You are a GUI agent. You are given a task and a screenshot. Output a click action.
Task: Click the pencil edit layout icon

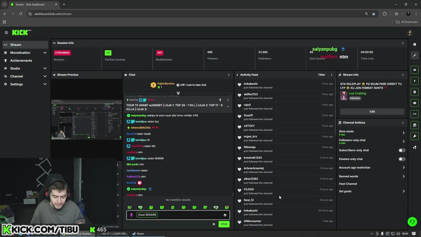[x=414, y=56]
